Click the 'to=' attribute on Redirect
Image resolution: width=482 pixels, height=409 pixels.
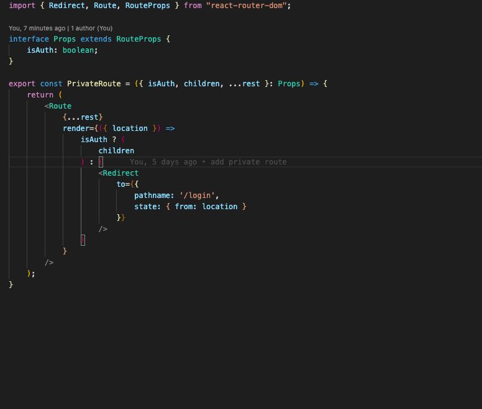click(123, 184)
